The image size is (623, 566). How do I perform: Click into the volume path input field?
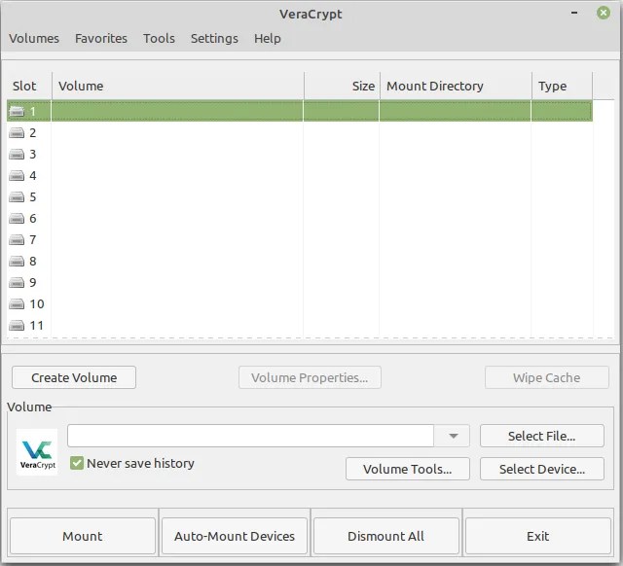[x=251, y=436]
